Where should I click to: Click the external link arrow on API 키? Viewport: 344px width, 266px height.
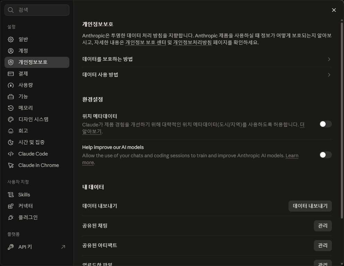click(63, 247)
